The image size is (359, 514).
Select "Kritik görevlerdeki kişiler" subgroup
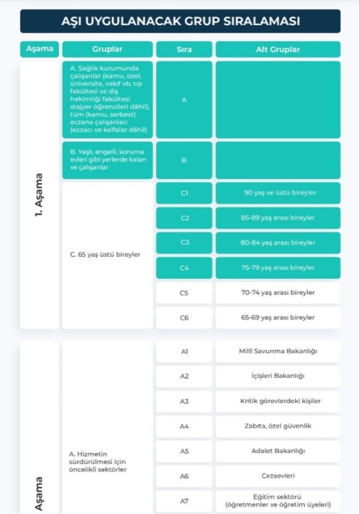click(x=278, y=401)
